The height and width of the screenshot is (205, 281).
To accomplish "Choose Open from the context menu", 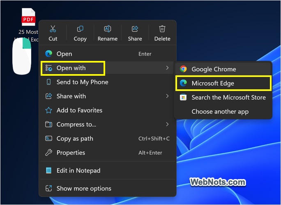I will tap(107, 54).
